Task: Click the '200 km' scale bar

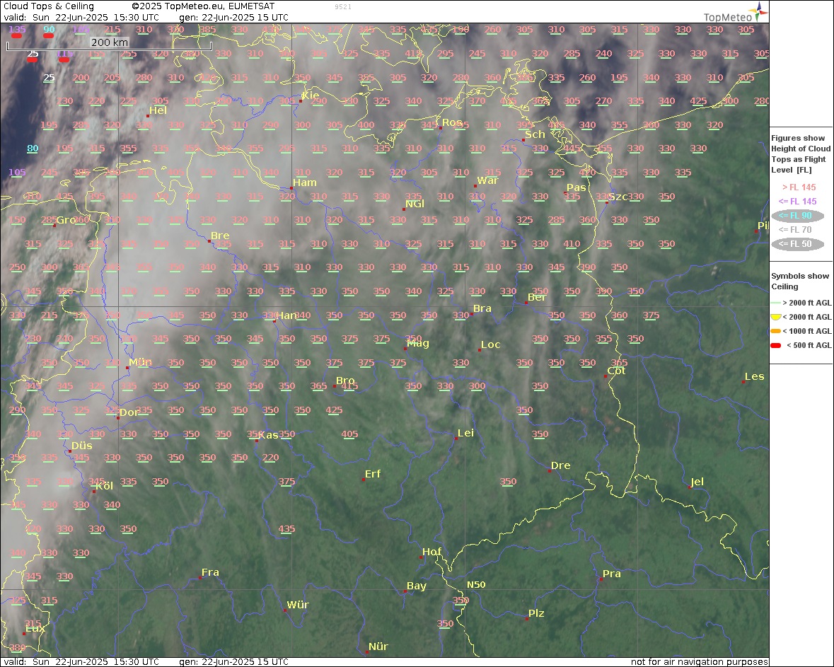Action: coord(109,44)
